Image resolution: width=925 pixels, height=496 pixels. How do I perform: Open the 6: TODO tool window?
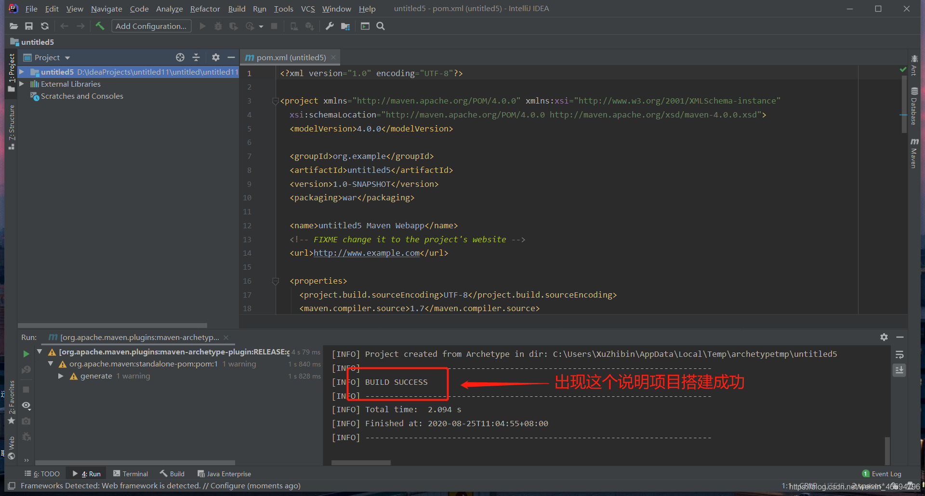pos(42,474)
